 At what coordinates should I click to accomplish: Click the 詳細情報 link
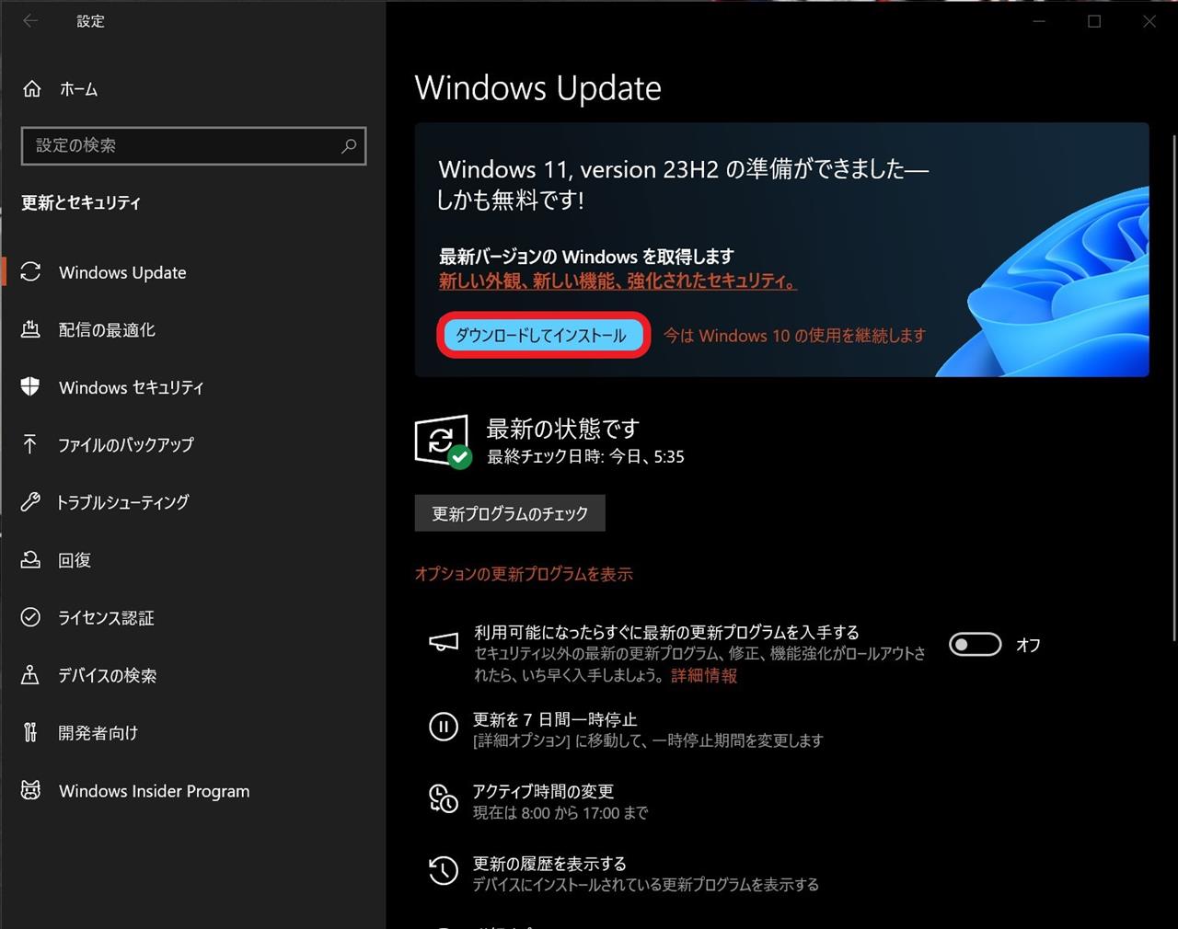pos(704,676)
